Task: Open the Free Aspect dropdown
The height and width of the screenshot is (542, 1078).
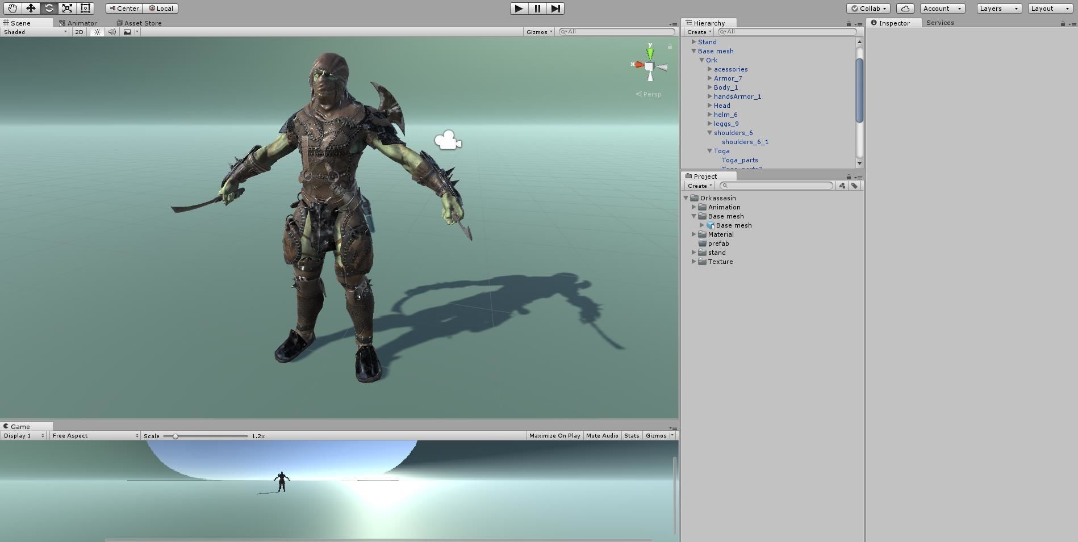Action: click(x=95, y=436)
